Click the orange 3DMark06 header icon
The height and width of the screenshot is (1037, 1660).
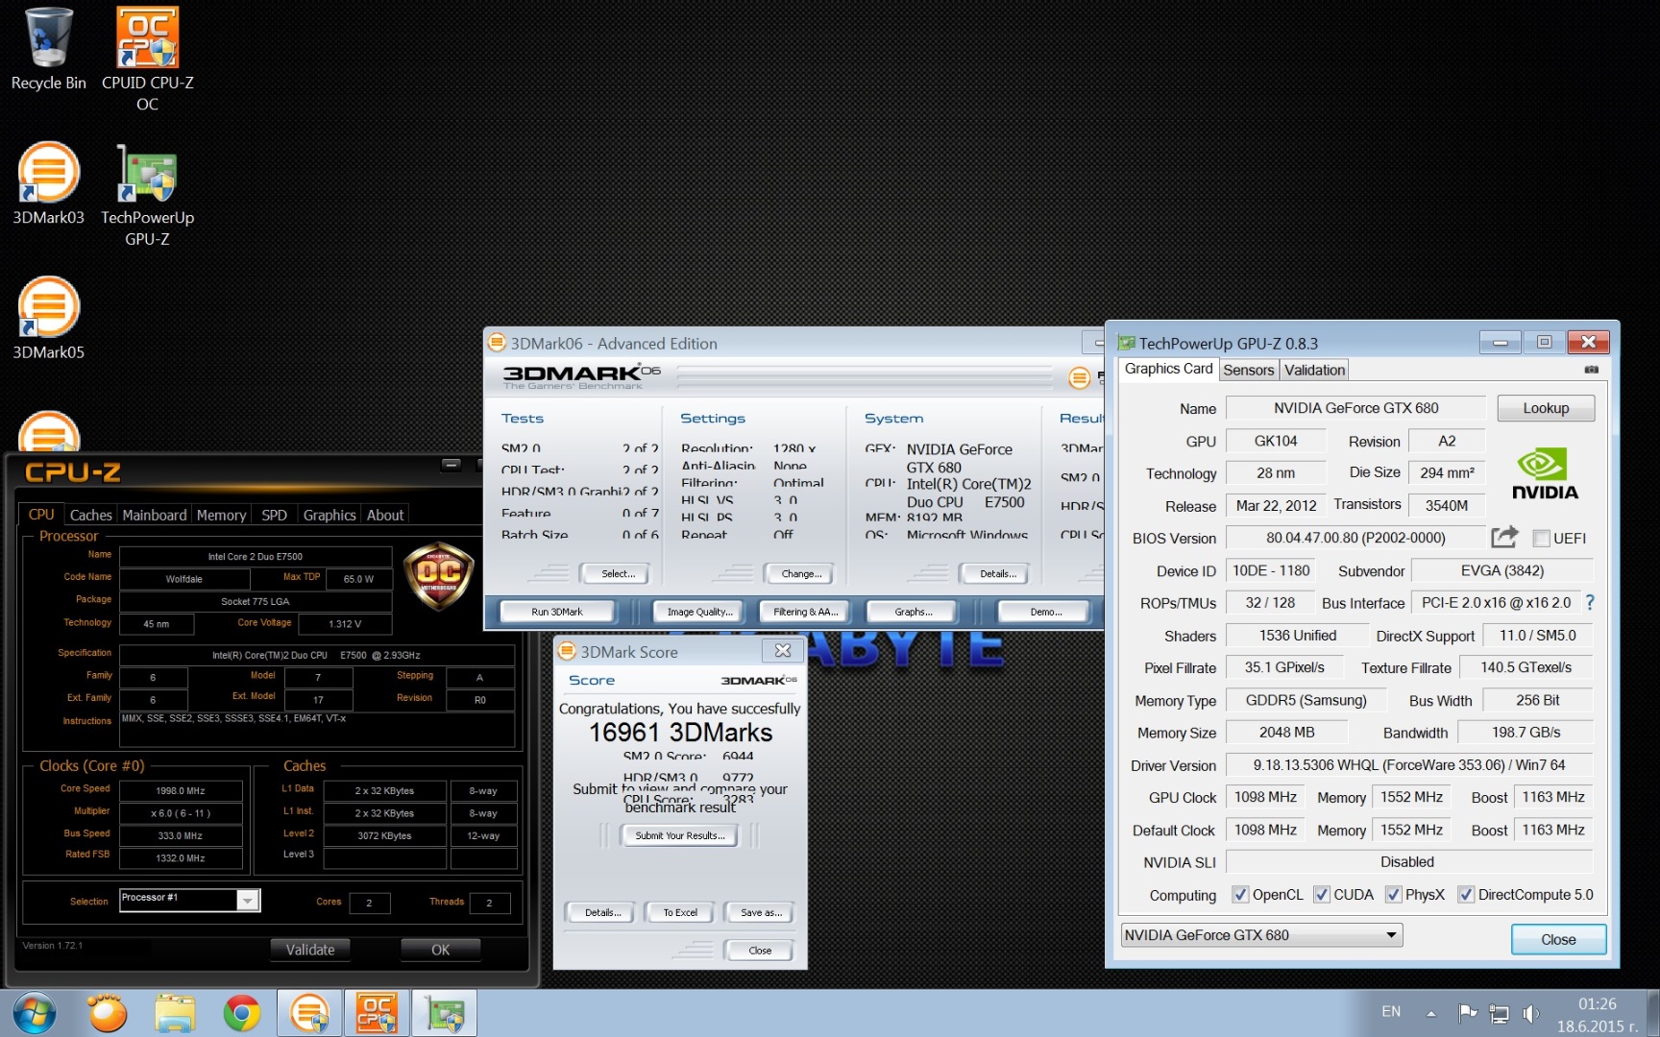click(1080, 378)
